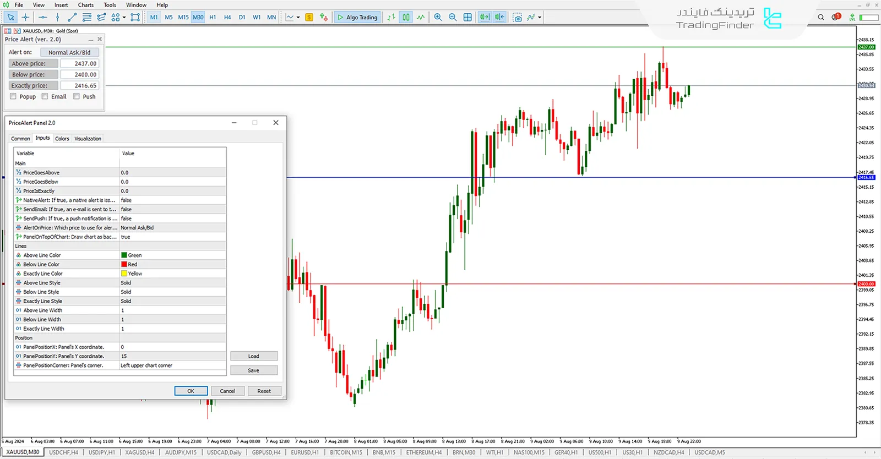Switch chart to candlestick view icon
The image size is (881, 459).
(406, 17)
